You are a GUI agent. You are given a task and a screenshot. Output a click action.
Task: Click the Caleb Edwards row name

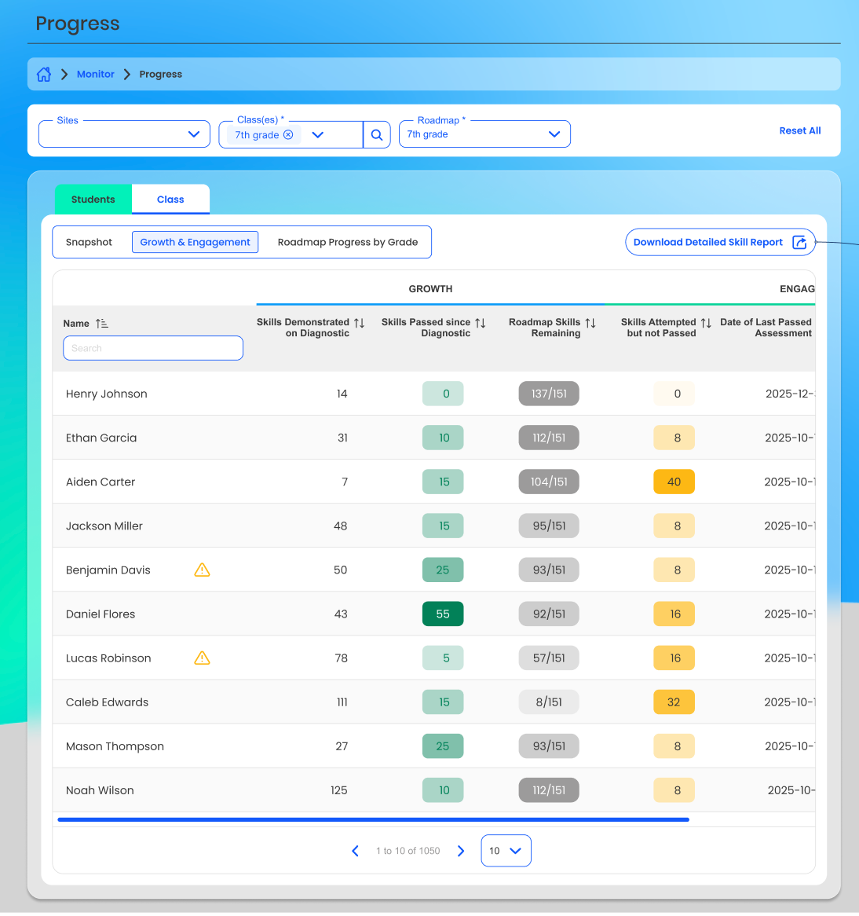click(107, 702)
